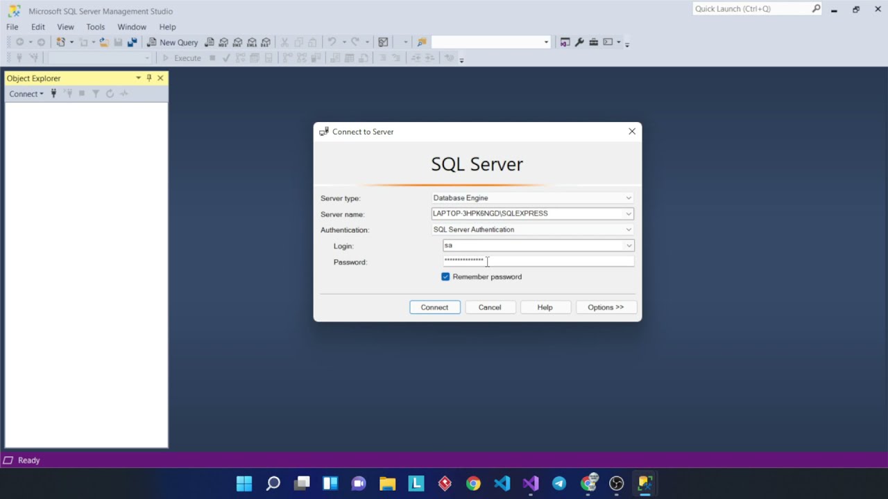Viewport: 888px width, 499px height.
Task: Open Google Chrome from taskbar
Action: pyautogui.click(x=473, y=484)
